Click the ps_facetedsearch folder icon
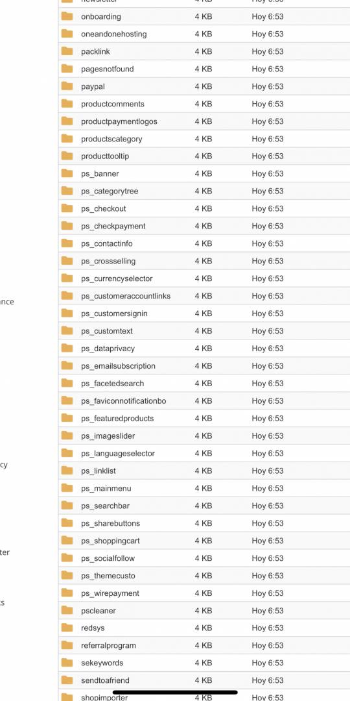 (67, 383)
